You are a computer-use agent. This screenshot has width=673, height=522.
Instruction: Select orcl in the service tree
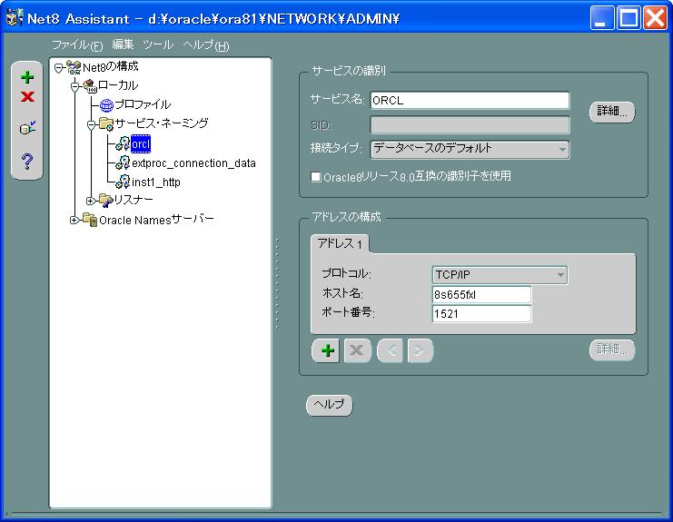[141, 144]
